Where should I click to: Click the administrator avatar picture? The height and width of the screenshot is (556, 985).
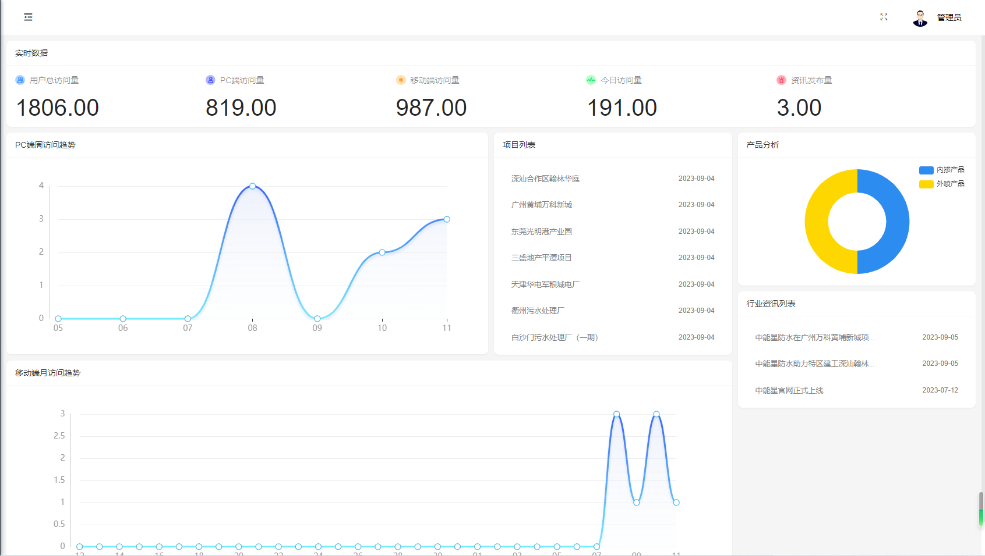pyautogui.click(x=920, y=18)
